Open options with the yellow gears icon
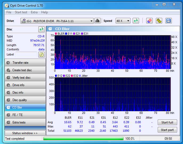The height and width of the screenshot is (144, 183). coord(159,21)
